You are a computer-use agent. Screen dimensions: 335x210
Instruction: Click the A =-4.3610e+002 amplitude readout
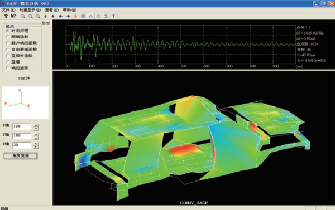pyautogui.click(x=311, y=61)
